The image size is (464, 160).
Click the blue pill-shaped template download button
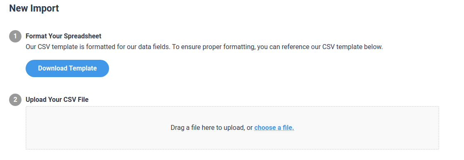click(67, 68)
